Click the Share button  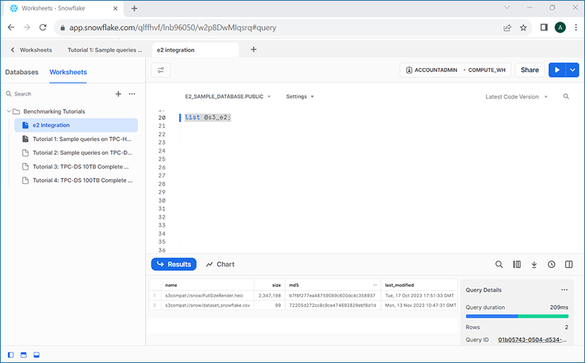[x=529, y=70]
